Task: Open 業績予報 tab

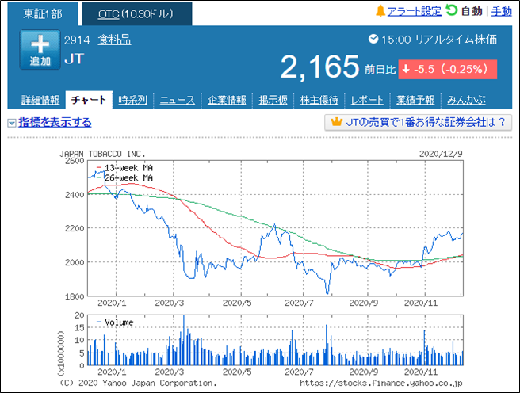Action: tap(415, 100)
